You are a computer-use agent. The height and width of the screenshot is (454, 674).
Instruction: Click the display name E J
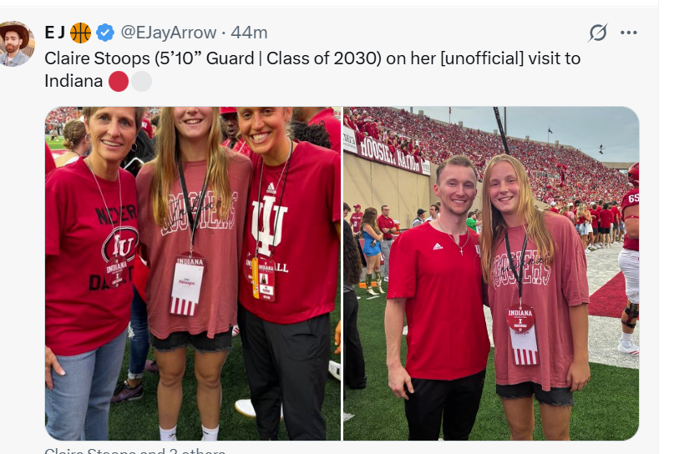(x=54, y=33)
